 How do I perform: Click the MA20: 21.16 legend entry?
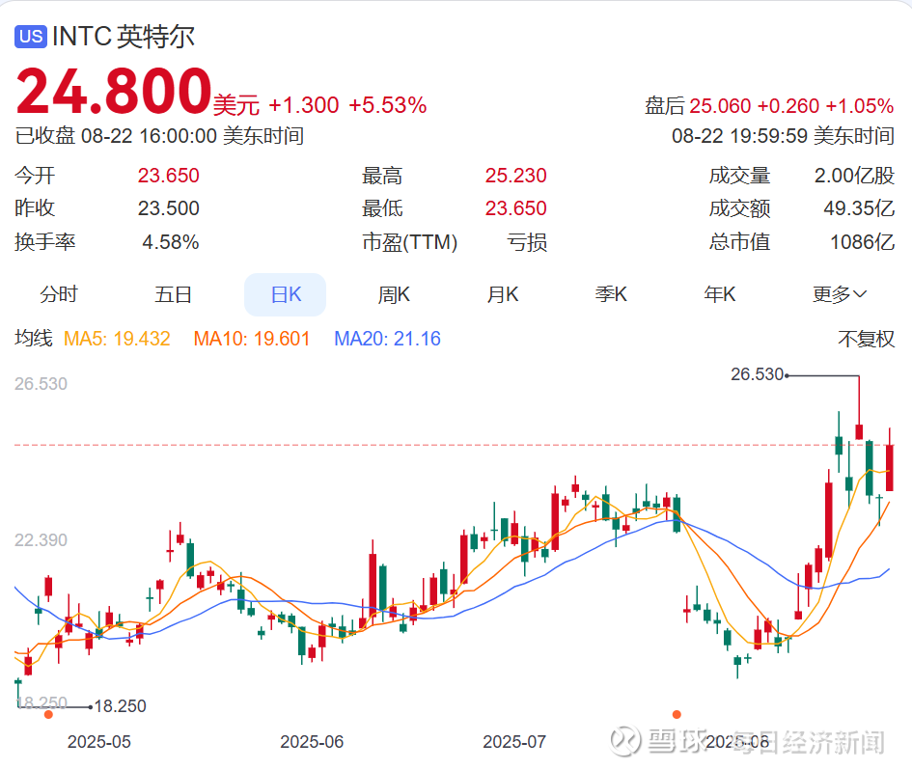coord(387,339)
